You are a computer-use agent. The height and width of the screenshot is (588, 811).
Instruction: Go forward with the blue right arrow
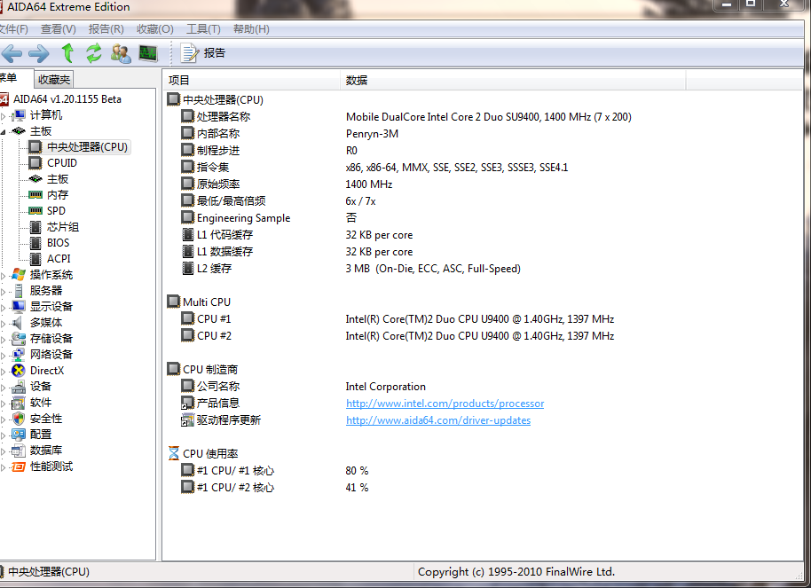tap(39, 53)
